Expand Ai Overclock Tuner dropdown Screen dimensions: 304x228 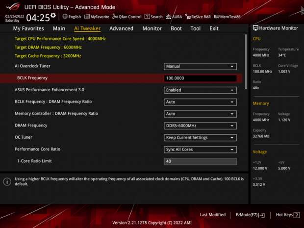(x=200, y=66)
